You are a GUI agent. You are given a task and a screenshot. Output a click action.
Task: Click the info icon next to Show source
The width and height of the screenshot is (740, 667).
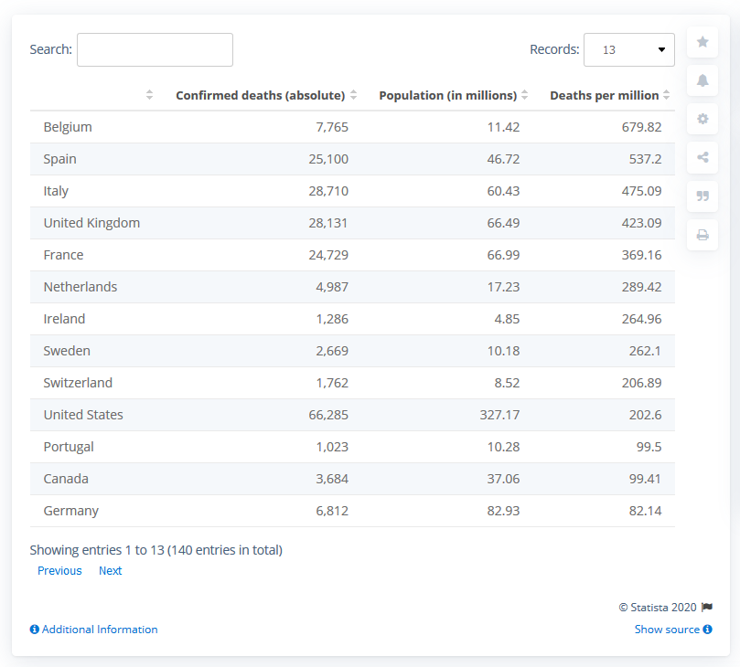pos(709,630)
